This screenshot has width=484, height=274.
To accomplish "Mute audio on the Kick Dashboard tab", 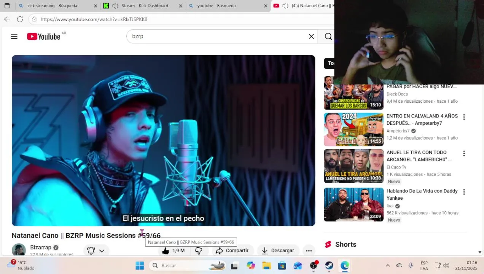I will pos(115,6).
